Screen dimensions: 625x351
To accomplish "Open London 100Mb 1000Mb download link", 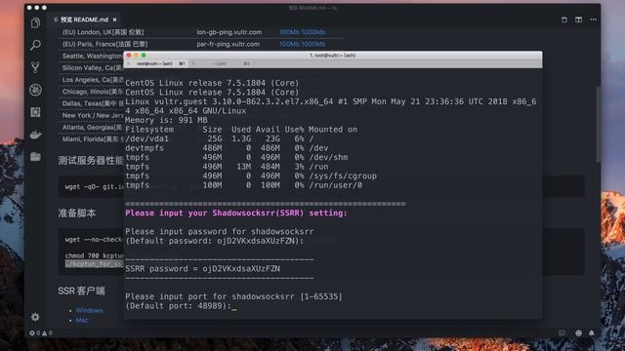I will pyautogui.click(x=302, y=32).
